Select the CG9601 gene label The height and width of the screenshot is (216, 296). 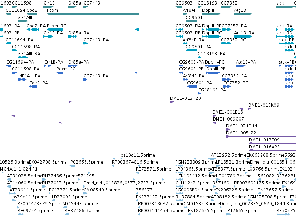194,17
